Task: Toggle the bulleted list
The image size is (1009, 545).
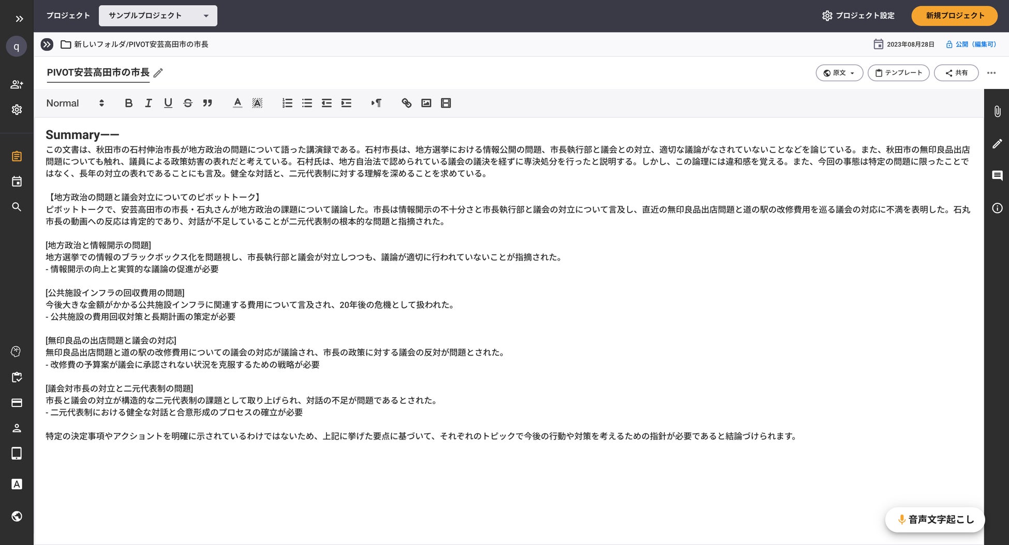Action: coord(307,103)
